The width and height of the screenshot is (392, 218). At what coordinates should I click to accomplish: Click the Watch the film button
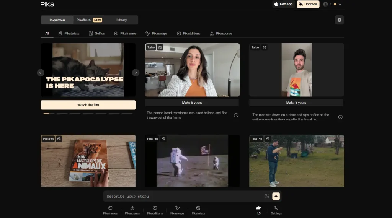point(88,105)
